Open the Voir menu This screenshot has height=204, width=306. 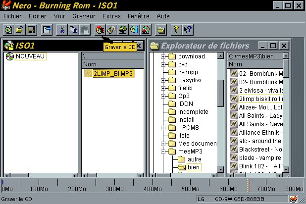(x=59, y=16)
